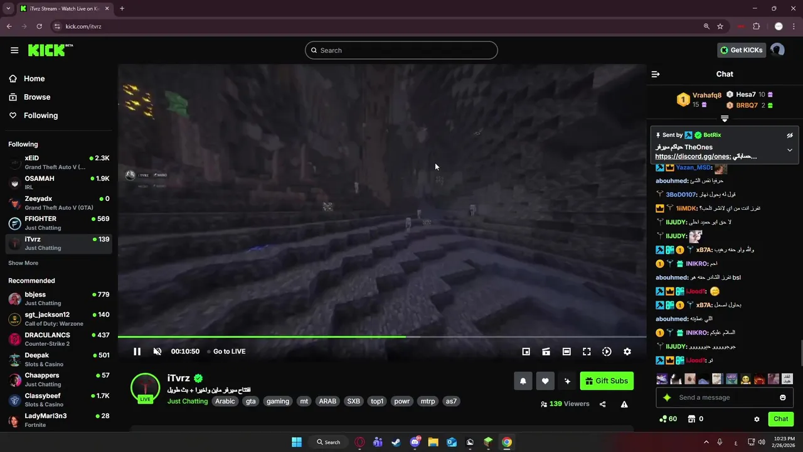
Task: Open FFIGHTER channel in Following list
Action: (59, 223)
